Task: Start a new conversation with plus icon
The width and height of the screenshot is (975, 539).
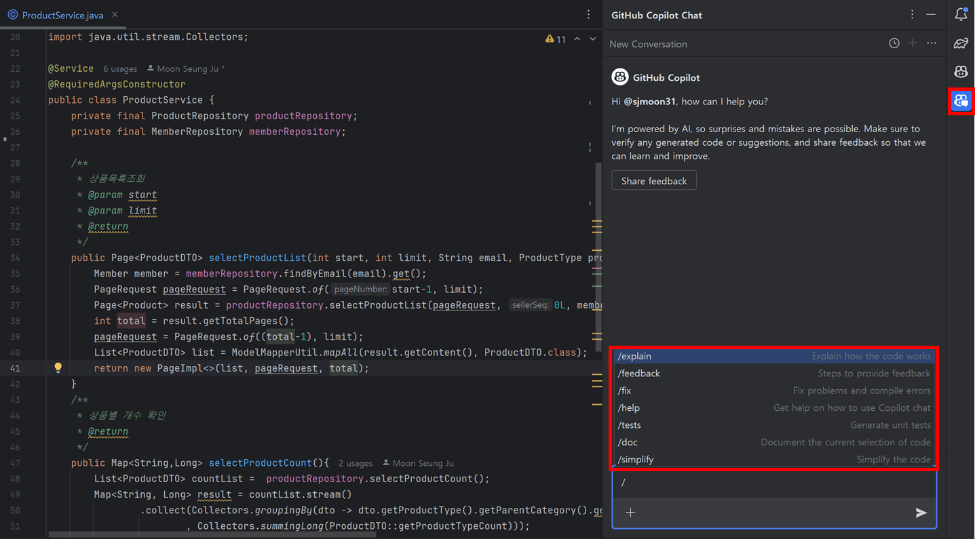Action: tap(913, 43)
